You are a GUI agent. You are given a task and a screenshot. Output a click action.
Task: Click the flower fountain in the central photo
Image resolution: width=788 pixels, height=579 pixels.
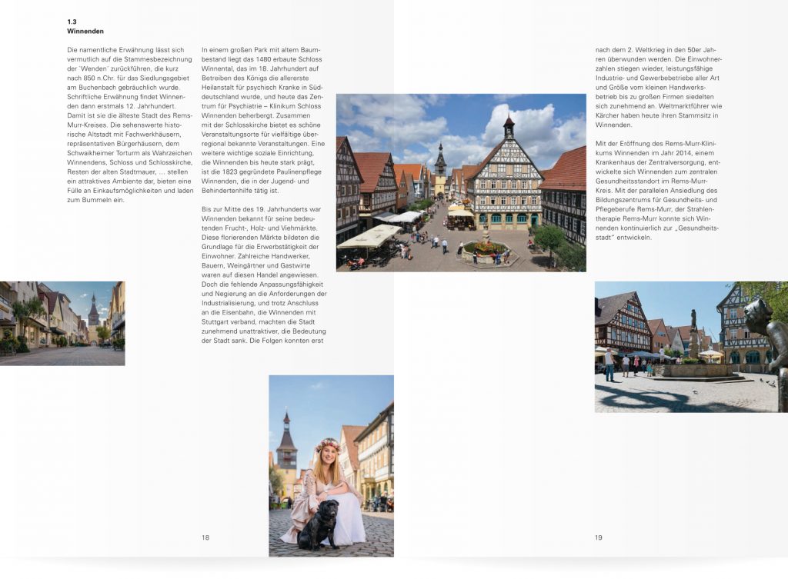pyautogui.click(x=485, y=248)
